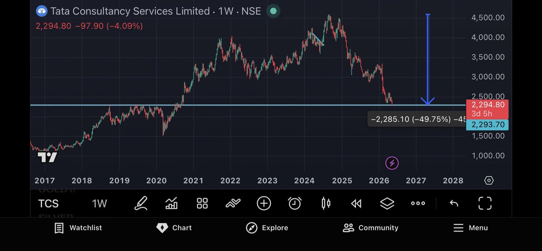Open the object tree layers icon
This screenshot has width=542, height=251.
coord(387,204)
